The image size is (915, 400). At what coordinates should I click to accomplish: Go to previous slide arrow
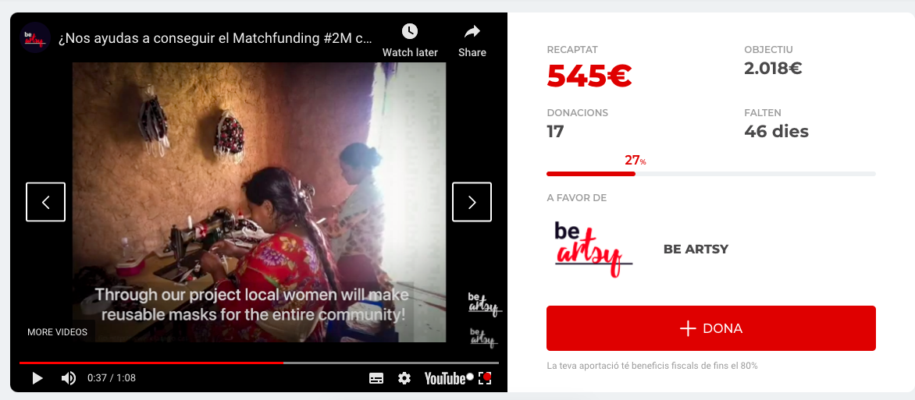click(45, 202)
